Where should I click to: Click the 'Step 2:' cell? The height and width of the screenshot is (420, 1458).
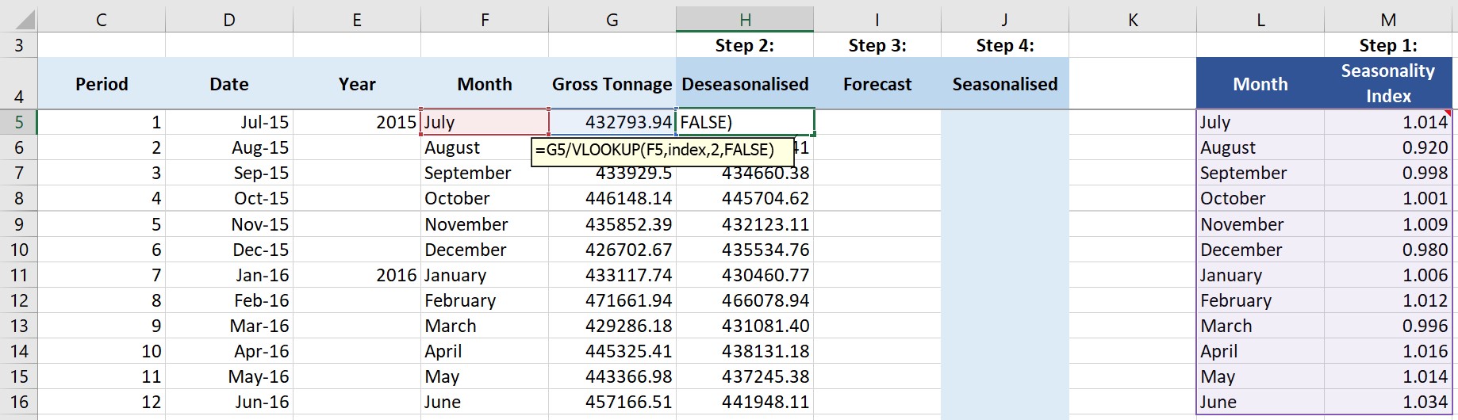click(x=745, y=45)
